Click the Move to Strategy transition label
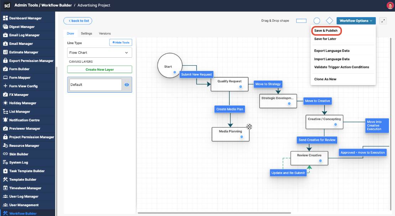The height and width of the screenshot is (216, 395). [268, 84]
